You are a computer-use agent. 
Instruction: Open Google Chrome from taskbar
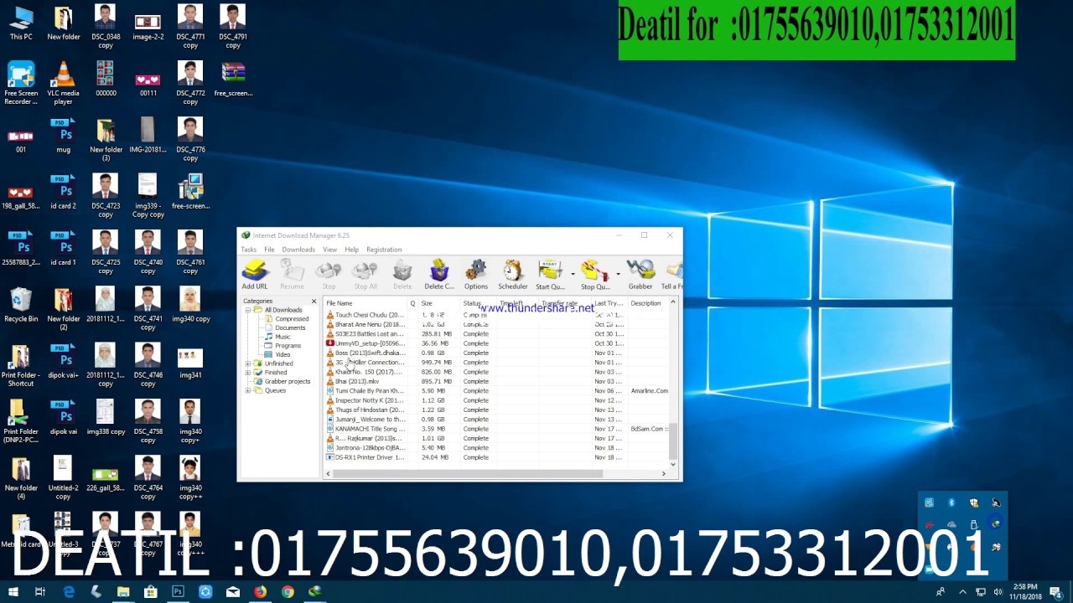(x=288, y=591)
